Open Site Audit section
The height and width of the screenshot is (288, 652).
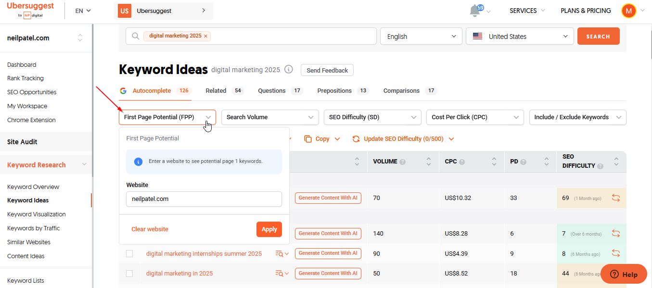[x=22, y=142]
